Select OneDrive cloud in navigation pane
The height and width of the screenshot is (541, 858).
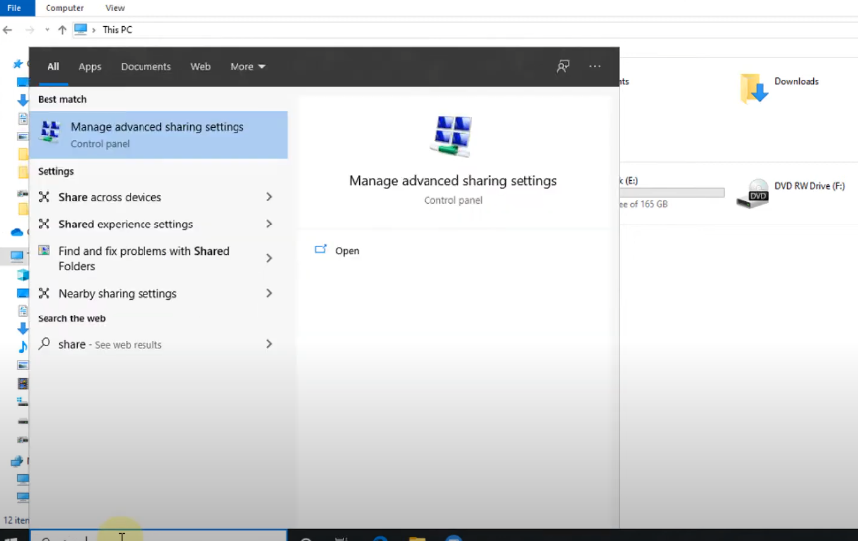[x=17, y=232]
